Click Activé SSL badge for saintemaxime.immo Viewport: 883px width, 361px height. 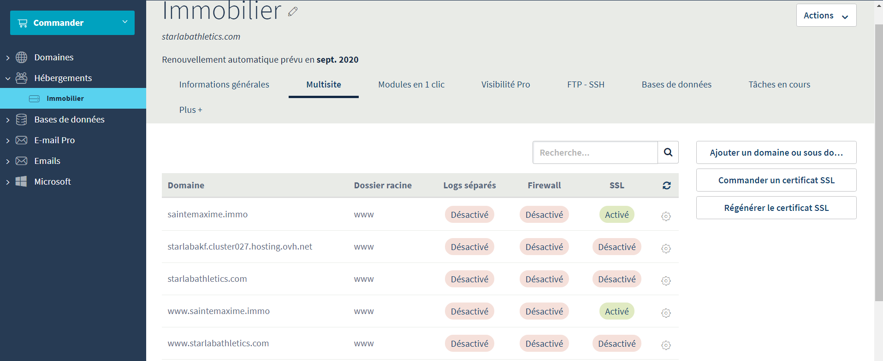[616, 215]
